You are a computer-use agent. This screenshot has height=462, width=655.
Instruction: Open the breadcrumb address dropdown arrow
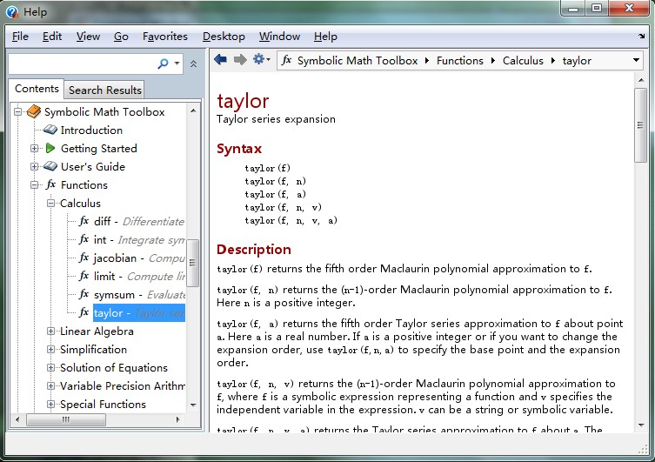[636, 60]
